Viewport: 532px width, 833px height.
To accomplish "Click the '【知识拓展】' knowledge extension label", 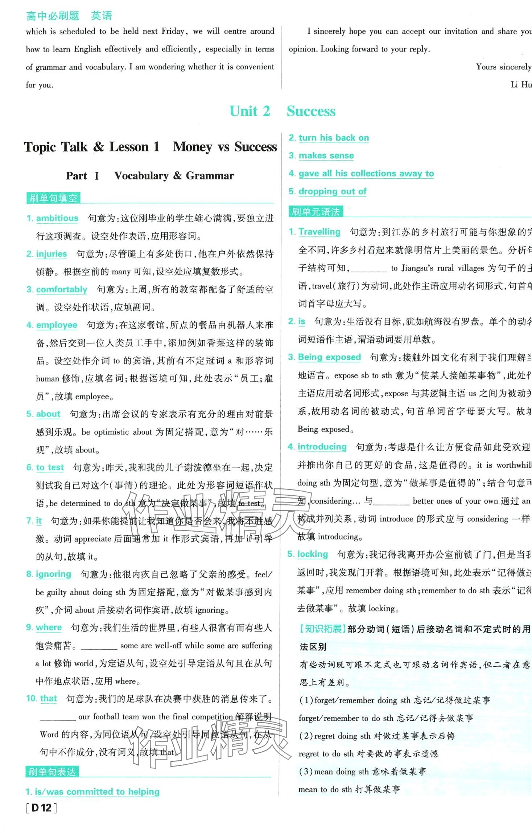I will tap(322, 629).
